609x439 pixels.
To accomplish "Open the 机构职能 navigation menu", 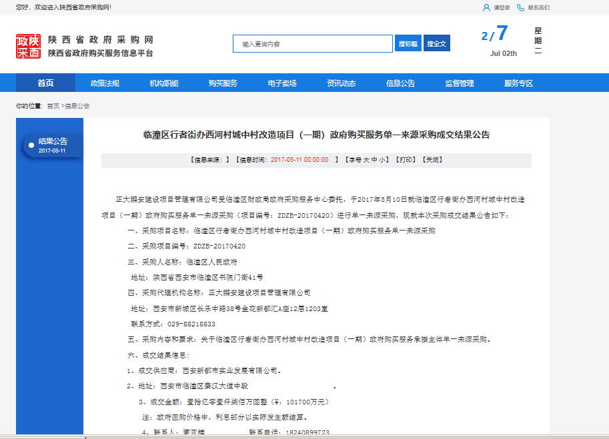I will 163,83.
